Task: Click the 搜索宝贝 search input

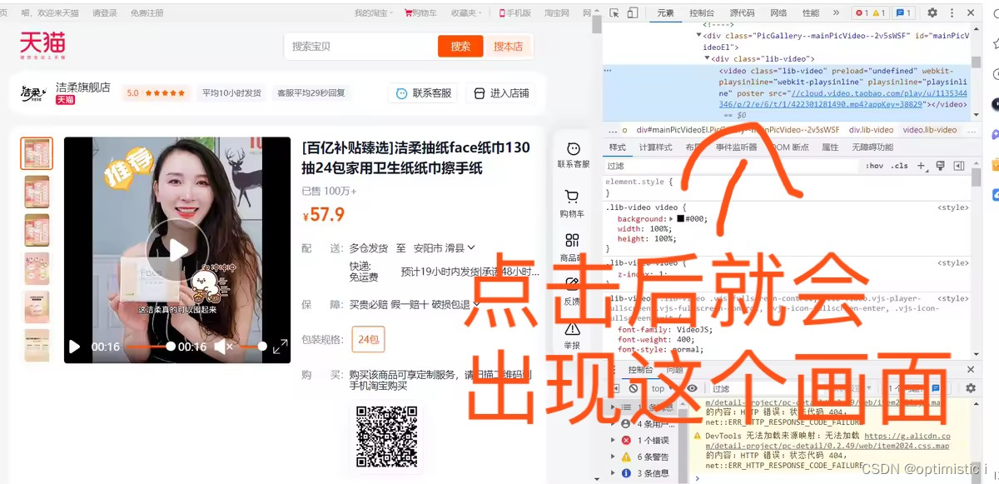Action: (x=360, y=47)
